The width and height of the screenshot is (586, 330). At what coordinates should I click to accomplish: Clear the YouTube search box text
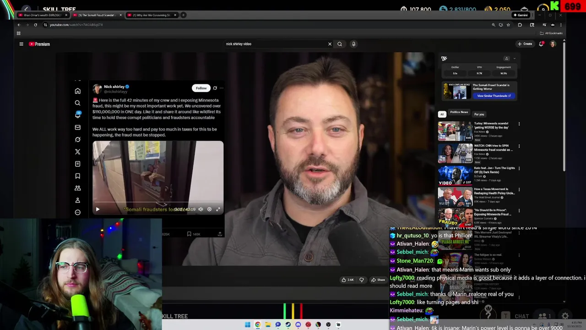point(330,44)
